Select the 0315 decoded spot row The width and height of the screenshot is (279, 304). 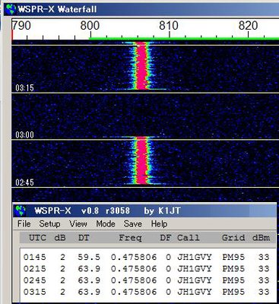coord(147,292)
